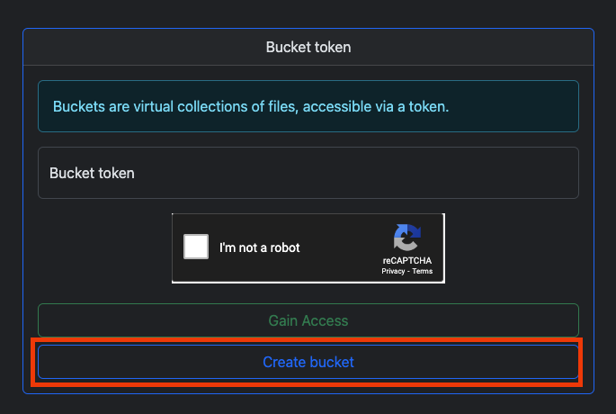The image size is (616, 414).
Task: Start a new bucket via blue outlined button
Action: pyautogui.click(x=308, y=362)
